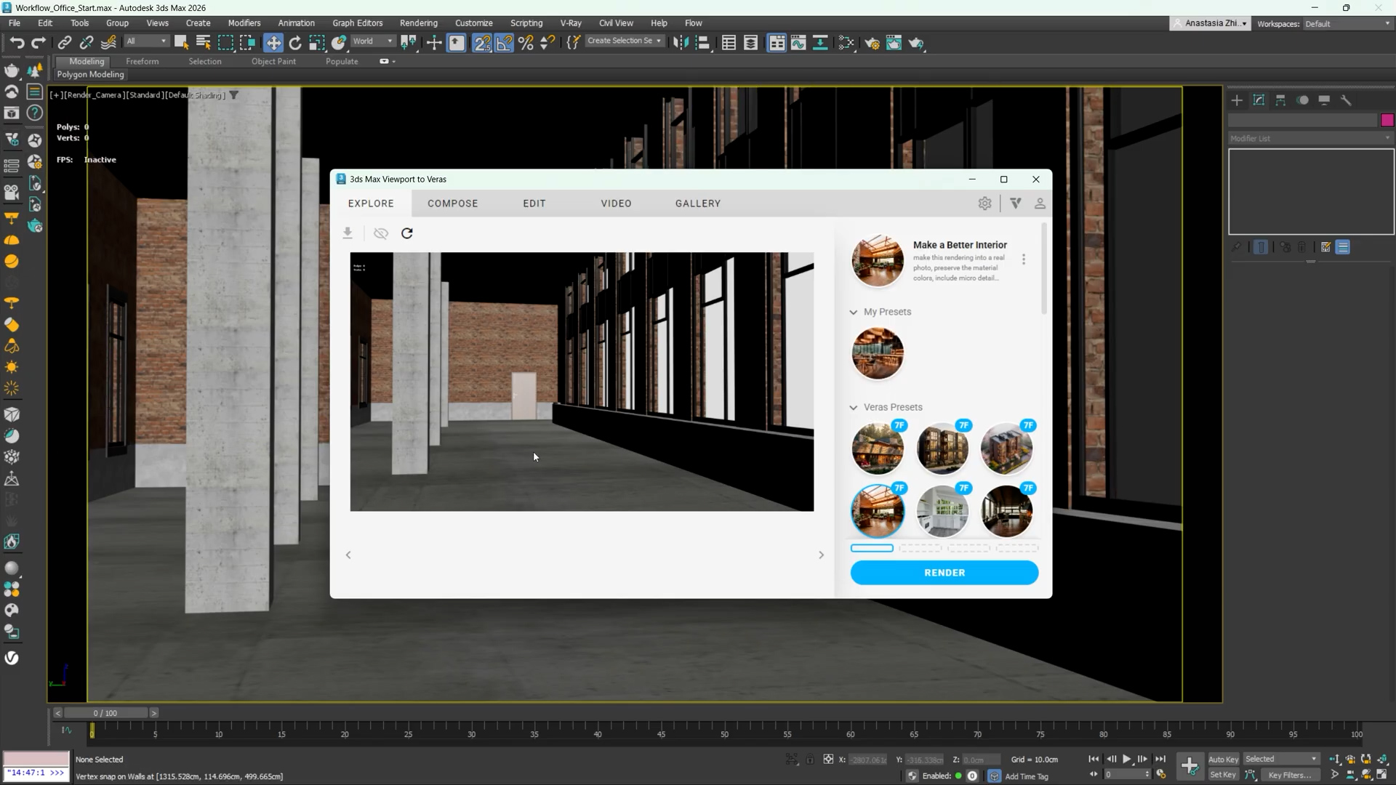Open the Modify panel tab icon
The width and height of the screenshot is (1396, 785).
point(1259,100)
